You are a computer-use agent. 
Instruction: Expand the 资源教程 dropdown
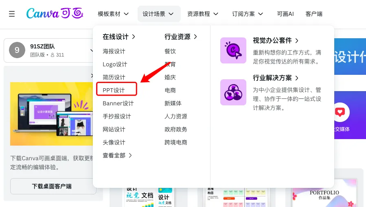[203, 14]
